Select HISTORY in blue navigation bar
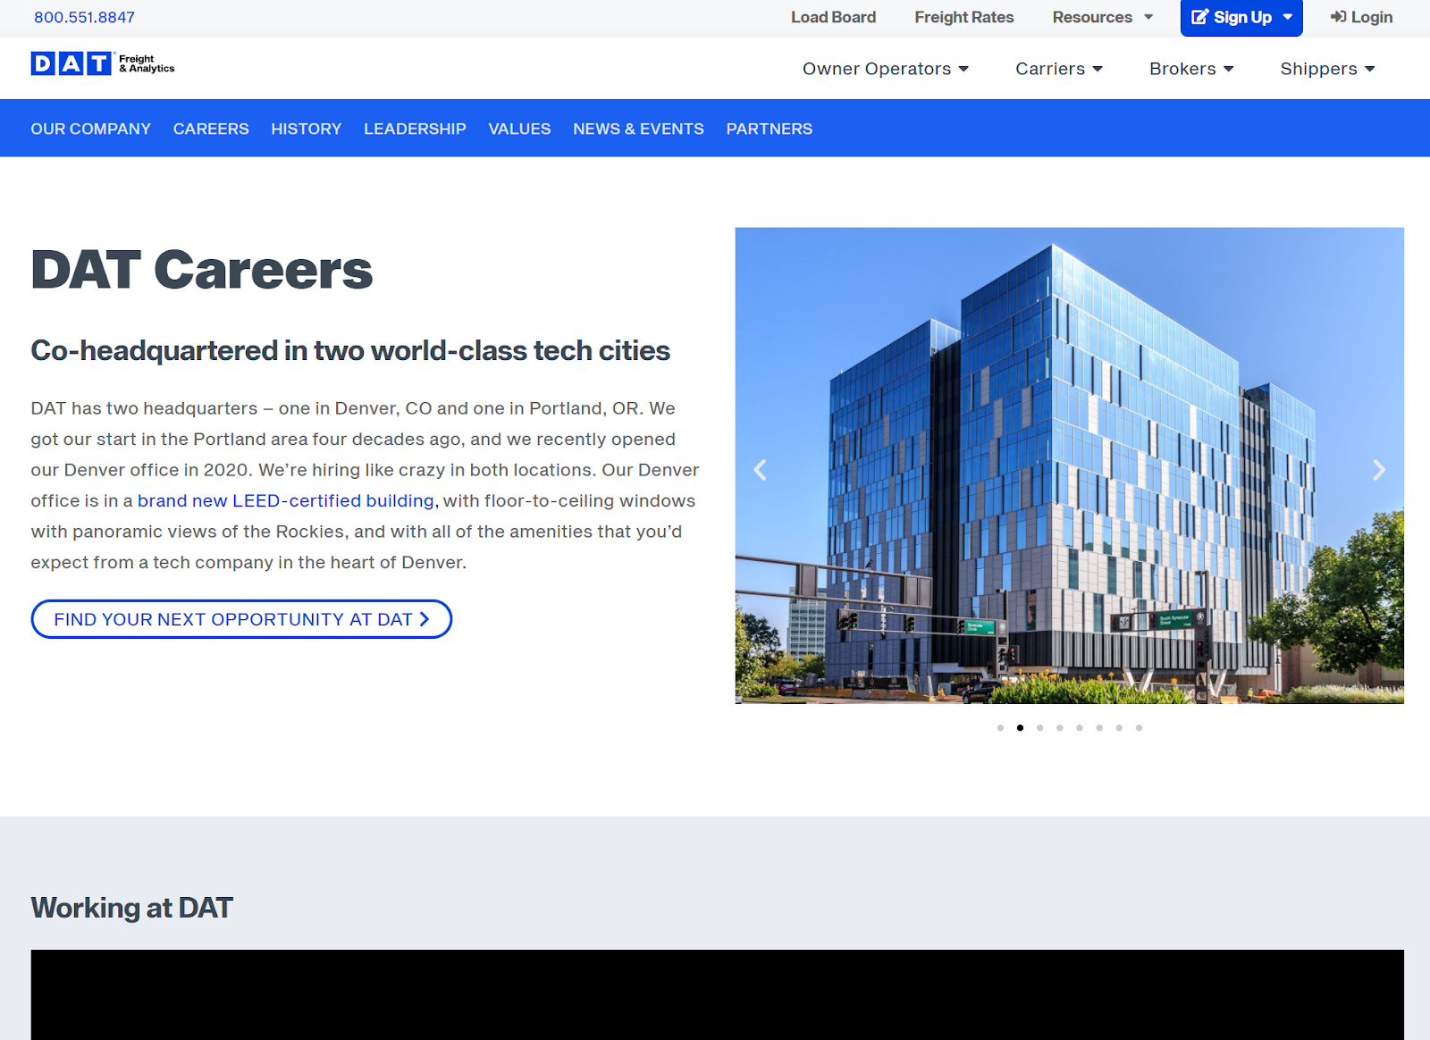The height and width of the screenshot is (1040, 1430). 307,129
